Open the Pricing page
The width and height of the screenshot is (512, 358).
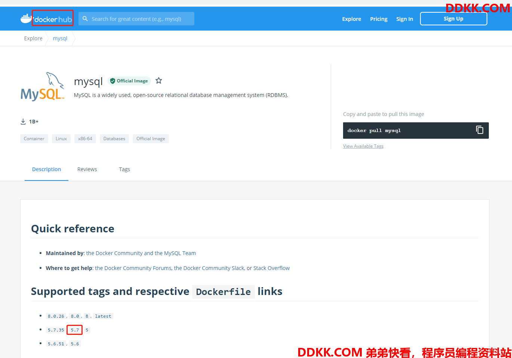point(379,19)
